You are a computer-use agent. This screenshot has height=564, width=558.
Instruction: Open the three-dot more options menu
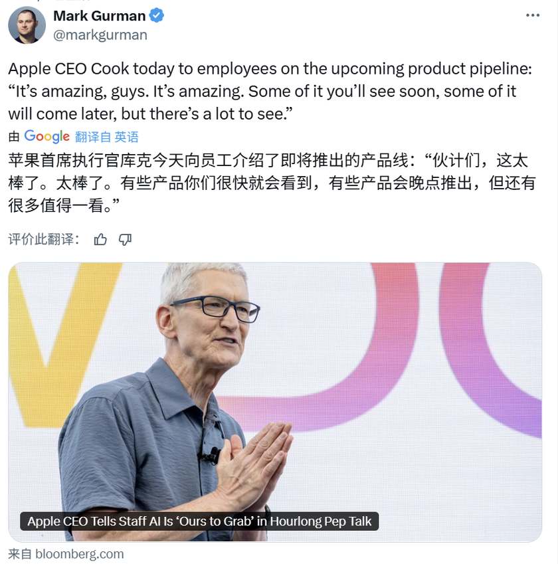pos(533,15)
